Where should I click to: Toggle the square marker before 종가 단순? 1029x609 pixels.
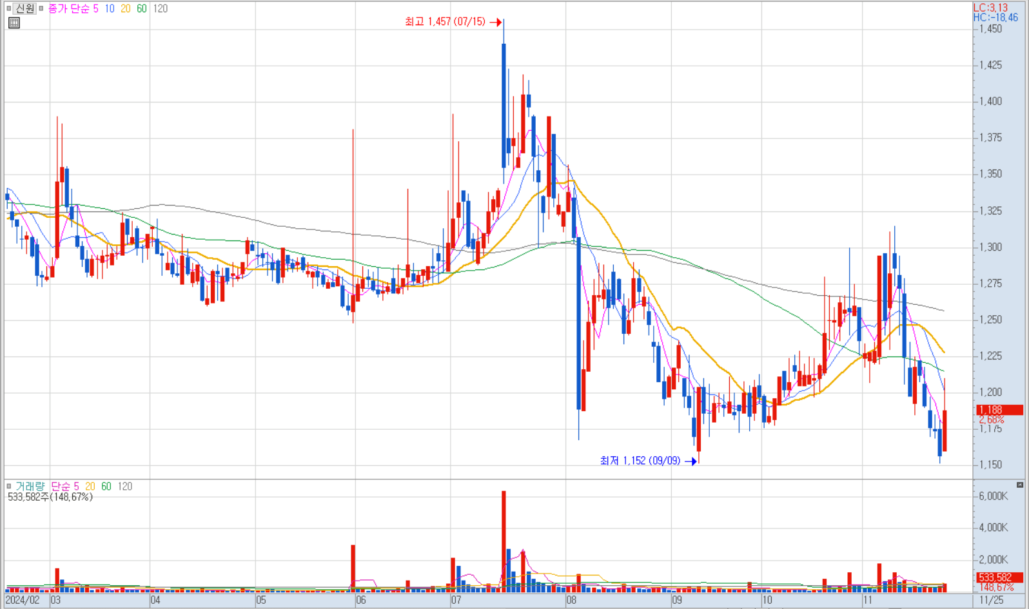click(x=41, y=8)
